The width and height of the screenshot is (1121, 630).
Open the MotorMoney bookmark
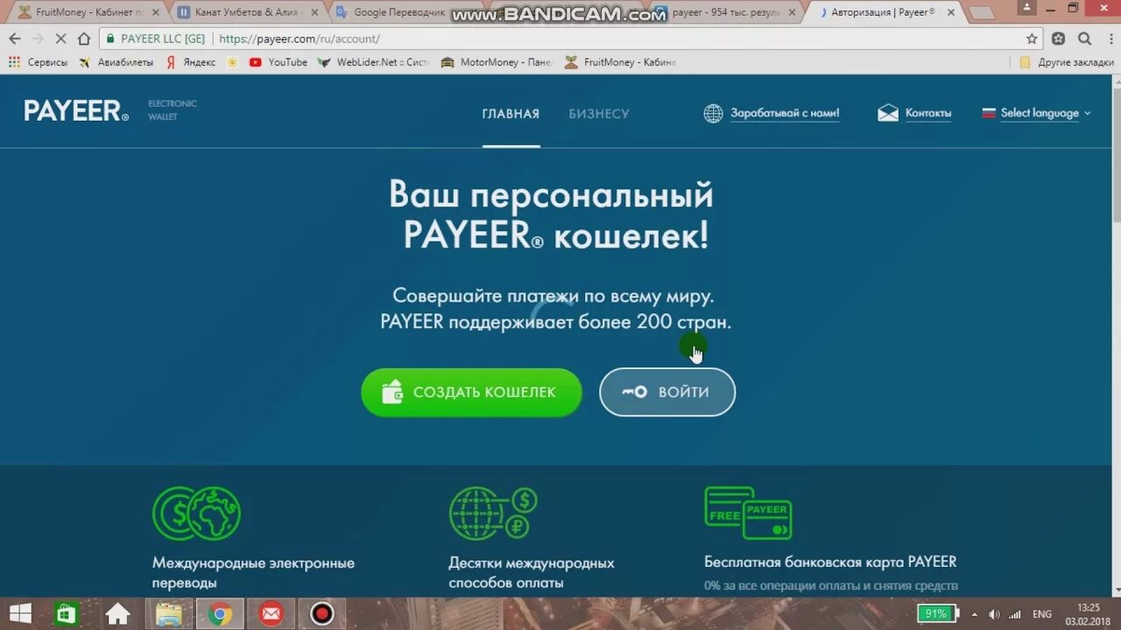pyautogui.click(x=497, y=62)
